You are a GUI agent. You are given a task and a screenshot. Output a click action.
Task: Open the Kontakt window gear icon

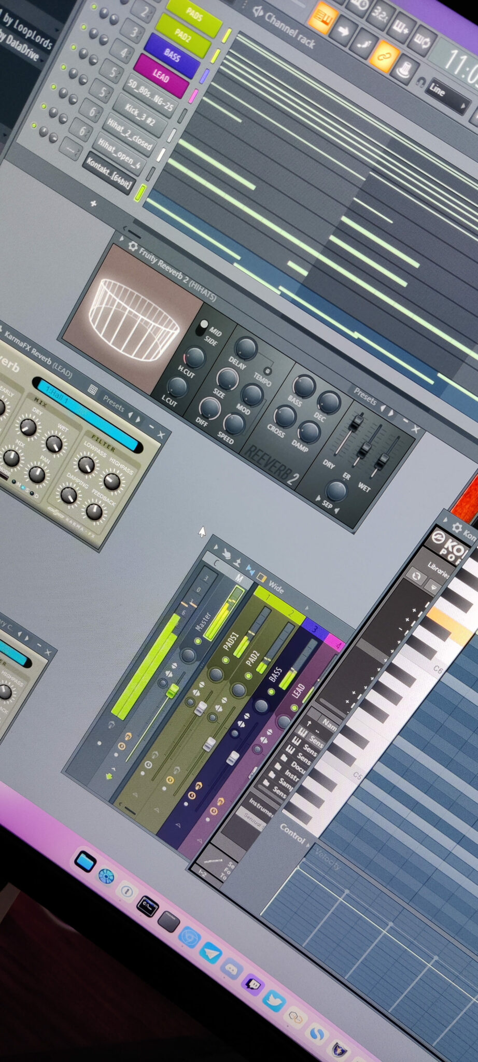coord(456,528)
